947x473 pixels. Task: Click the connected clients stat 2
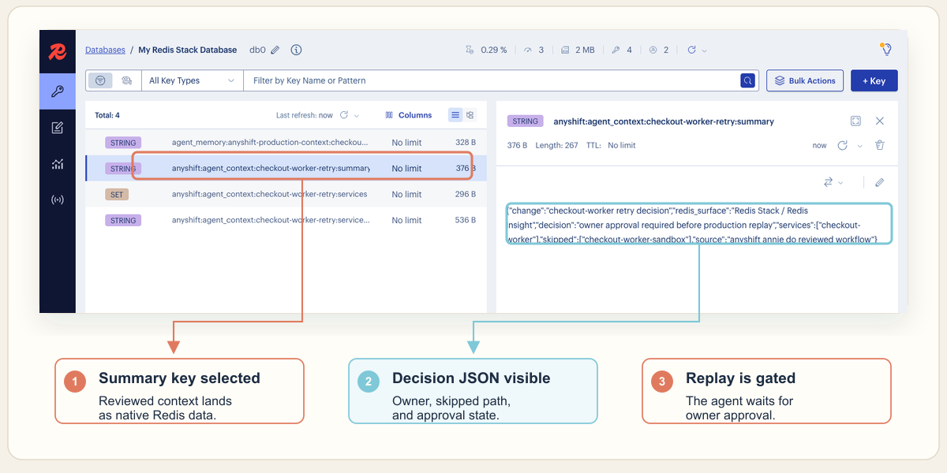(x=659, y=50)
